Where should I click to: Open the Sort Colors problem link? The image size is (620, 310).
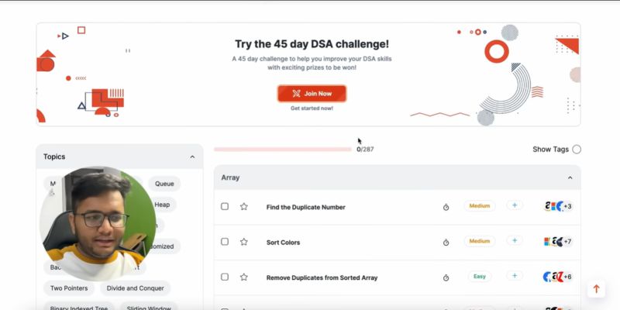point(283,243)
